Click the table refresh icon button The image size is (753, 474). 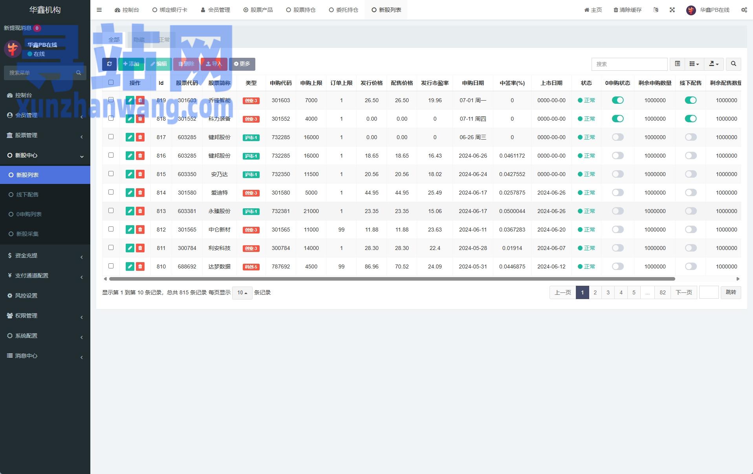[109, 64]
